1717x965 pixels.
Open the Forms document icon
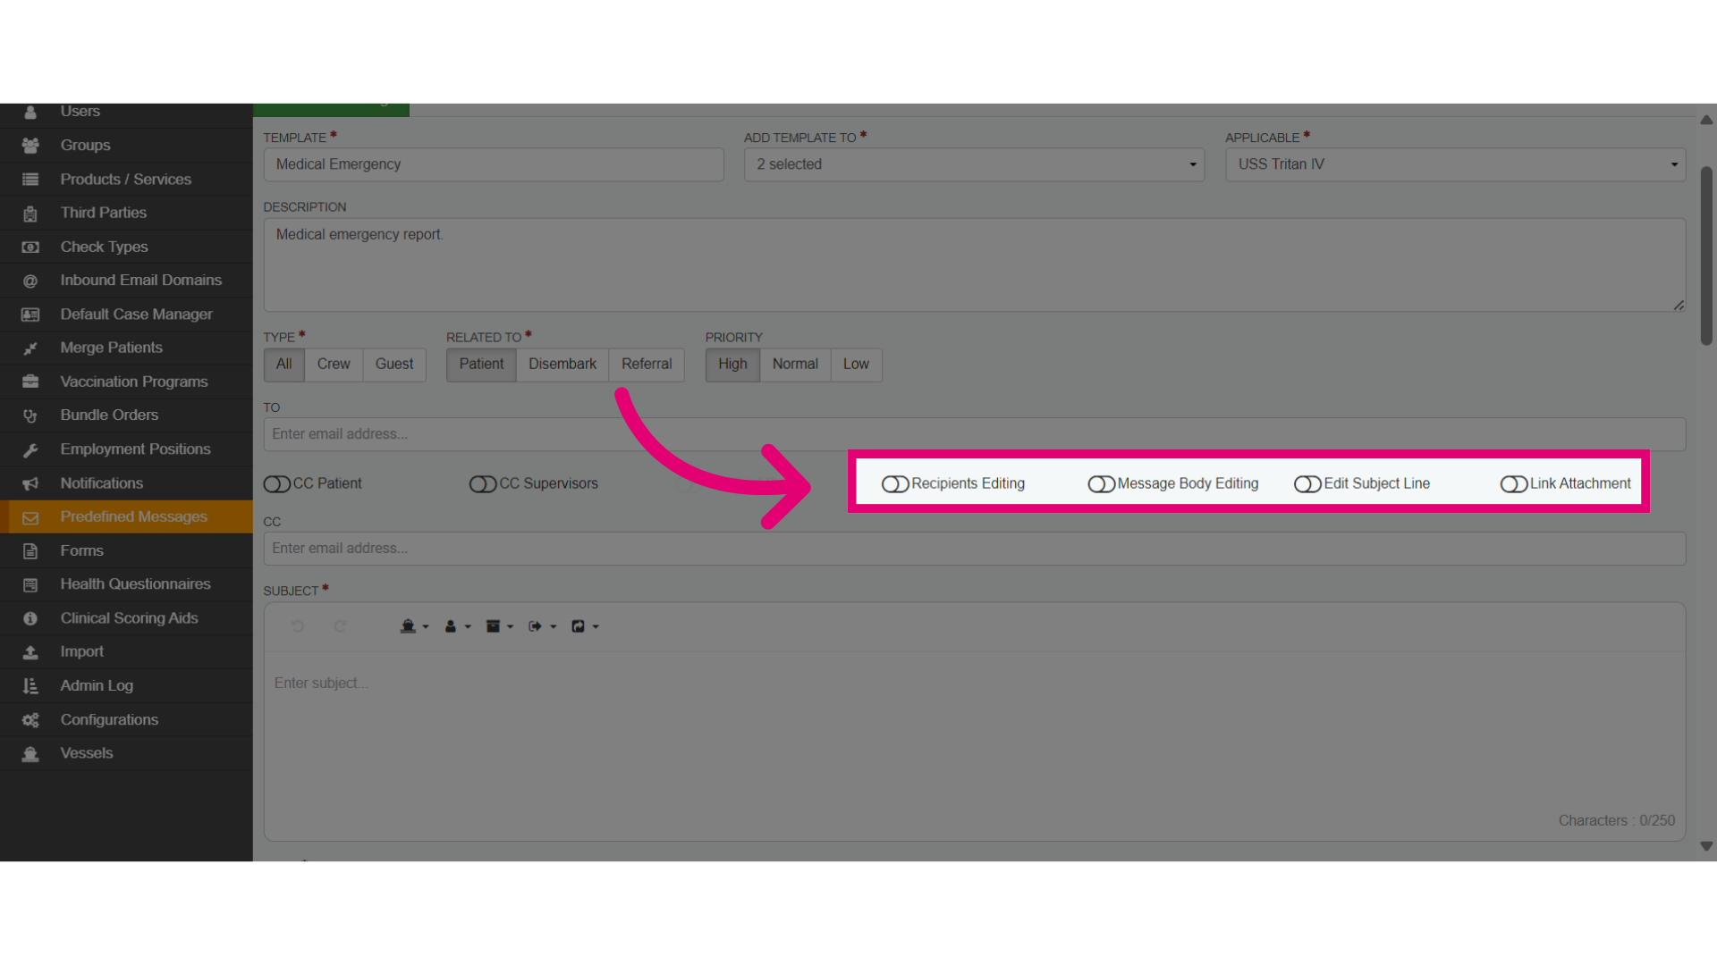click(30, 551)
